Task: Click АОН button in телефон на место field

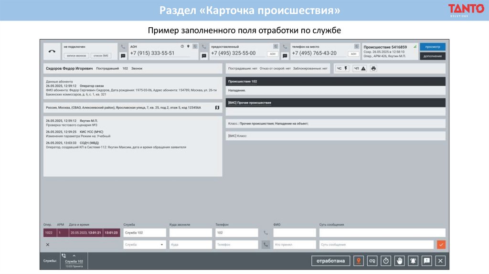Action: (x=353, y=54)
